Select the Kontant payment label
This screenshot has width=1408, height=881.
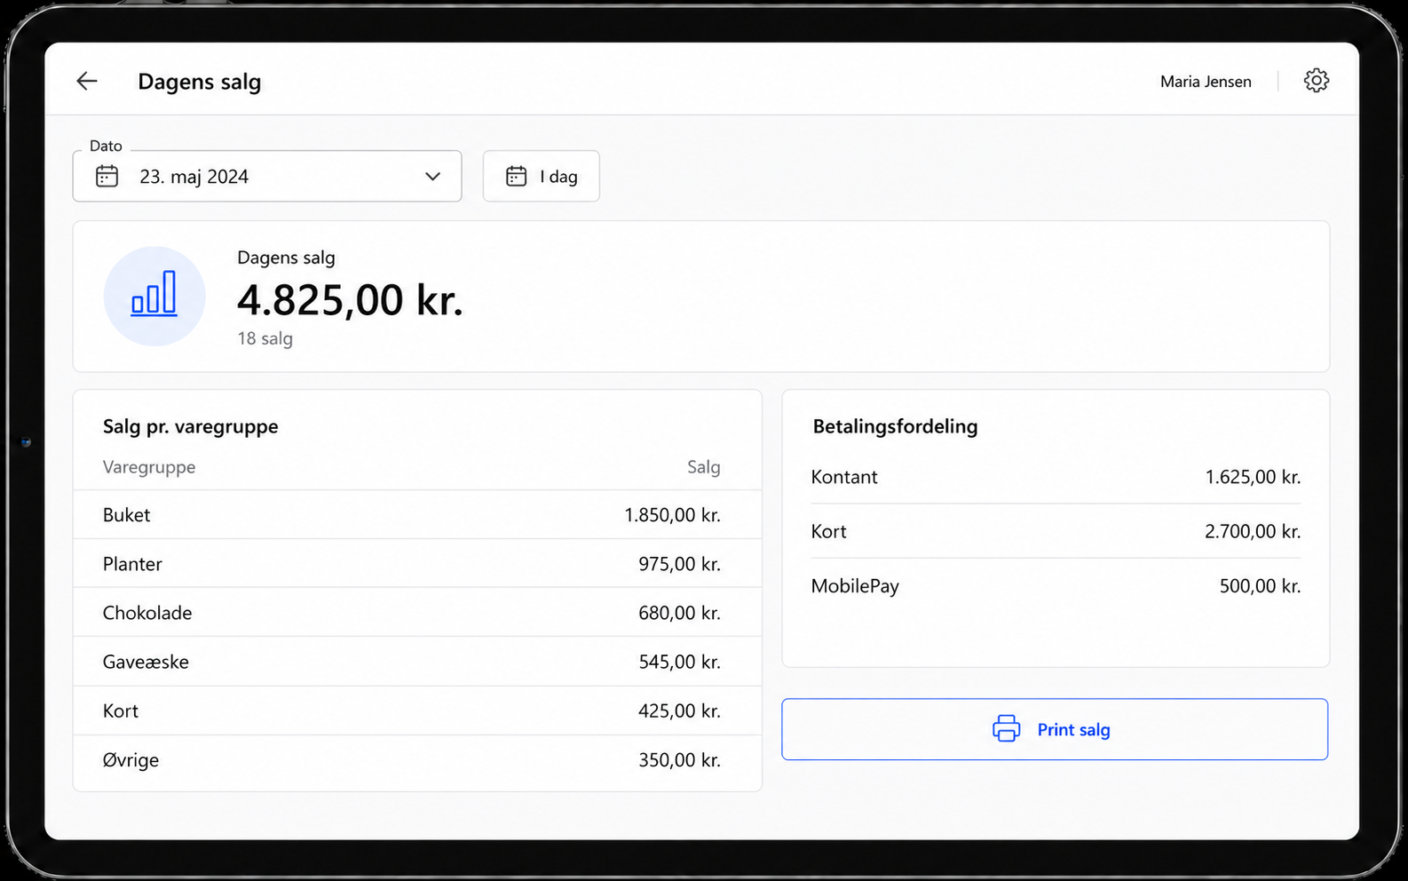844,477
